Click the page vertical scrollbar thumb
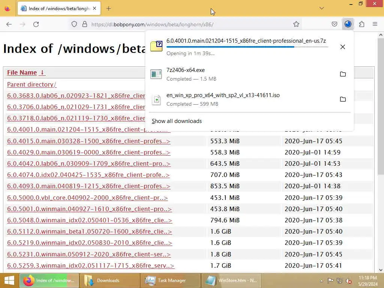The height and width of the screenshot is (288, 384). click(x=381, y=107)
